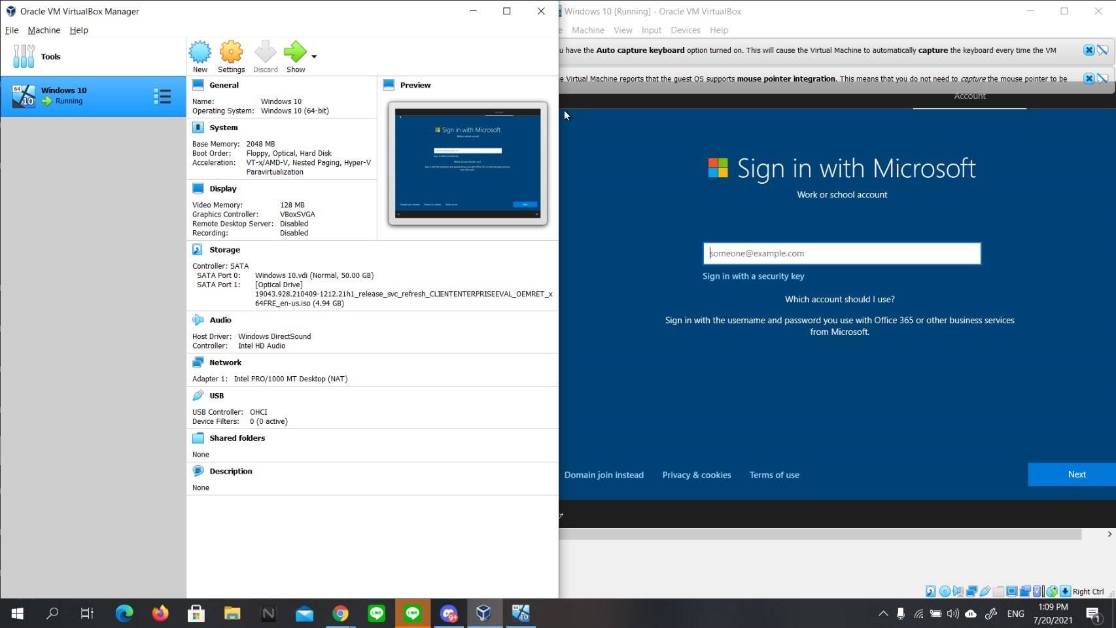Open the Tools entry in the Manager sidebar
Viewport: 1116px width, 628px height.
pyautogui.click(x=93, y=56)
